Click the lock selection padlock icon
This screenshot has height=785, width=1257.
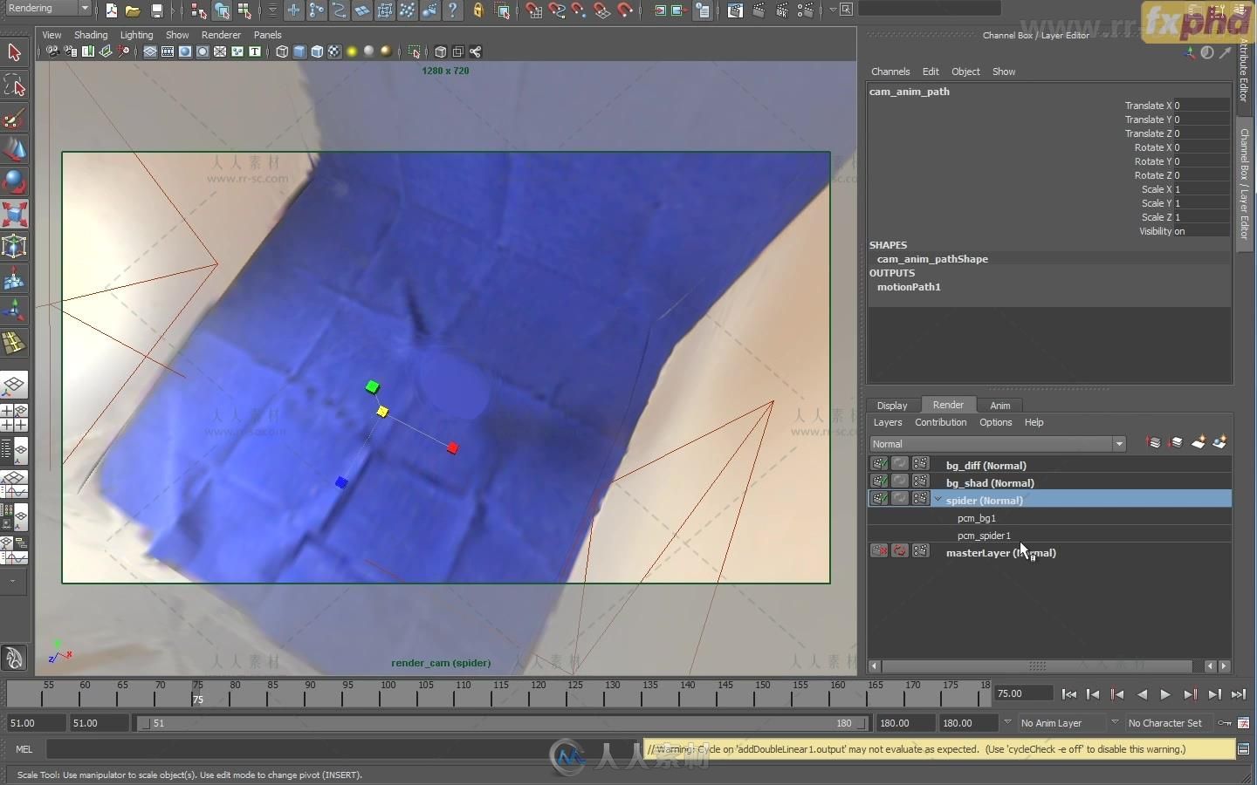coord(478,10)
